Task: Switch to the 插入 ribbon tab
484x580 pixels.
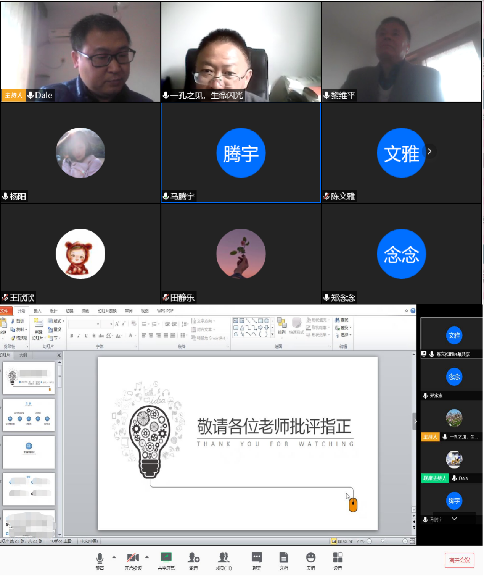Action: (37, 311)
